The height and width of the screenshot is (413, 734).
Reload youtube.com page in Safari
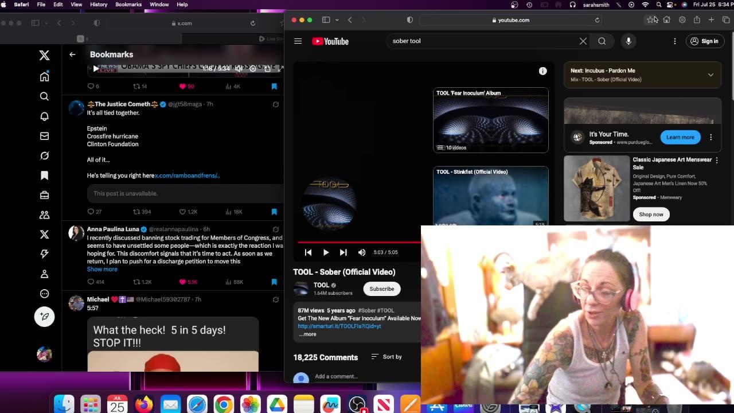click(x=597, y=20)
